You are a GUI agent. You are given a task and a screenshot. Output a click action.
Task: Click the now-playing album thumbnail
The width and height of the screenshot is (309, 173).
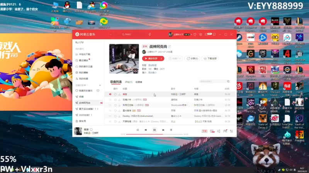(78, 131)
